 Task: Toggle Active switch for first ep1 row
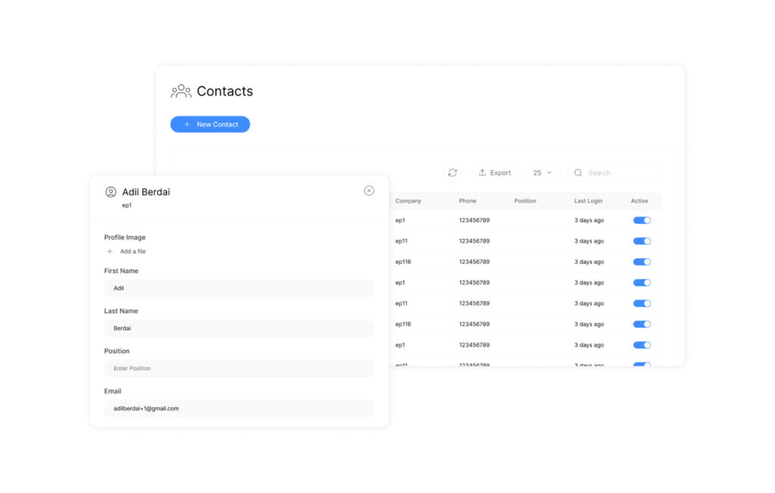point(642,220)
